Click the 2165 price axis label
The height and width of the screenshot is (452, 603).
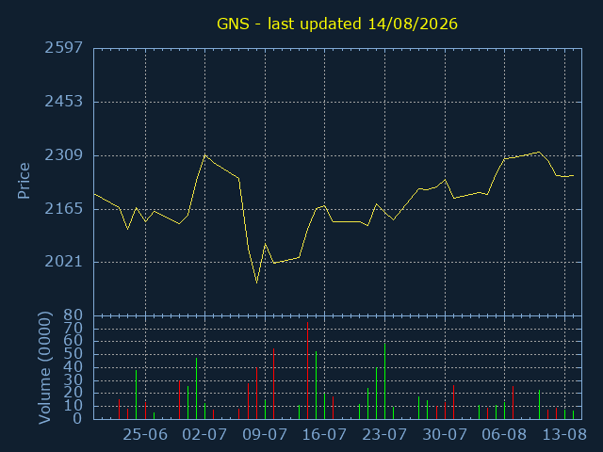[64, 209]
